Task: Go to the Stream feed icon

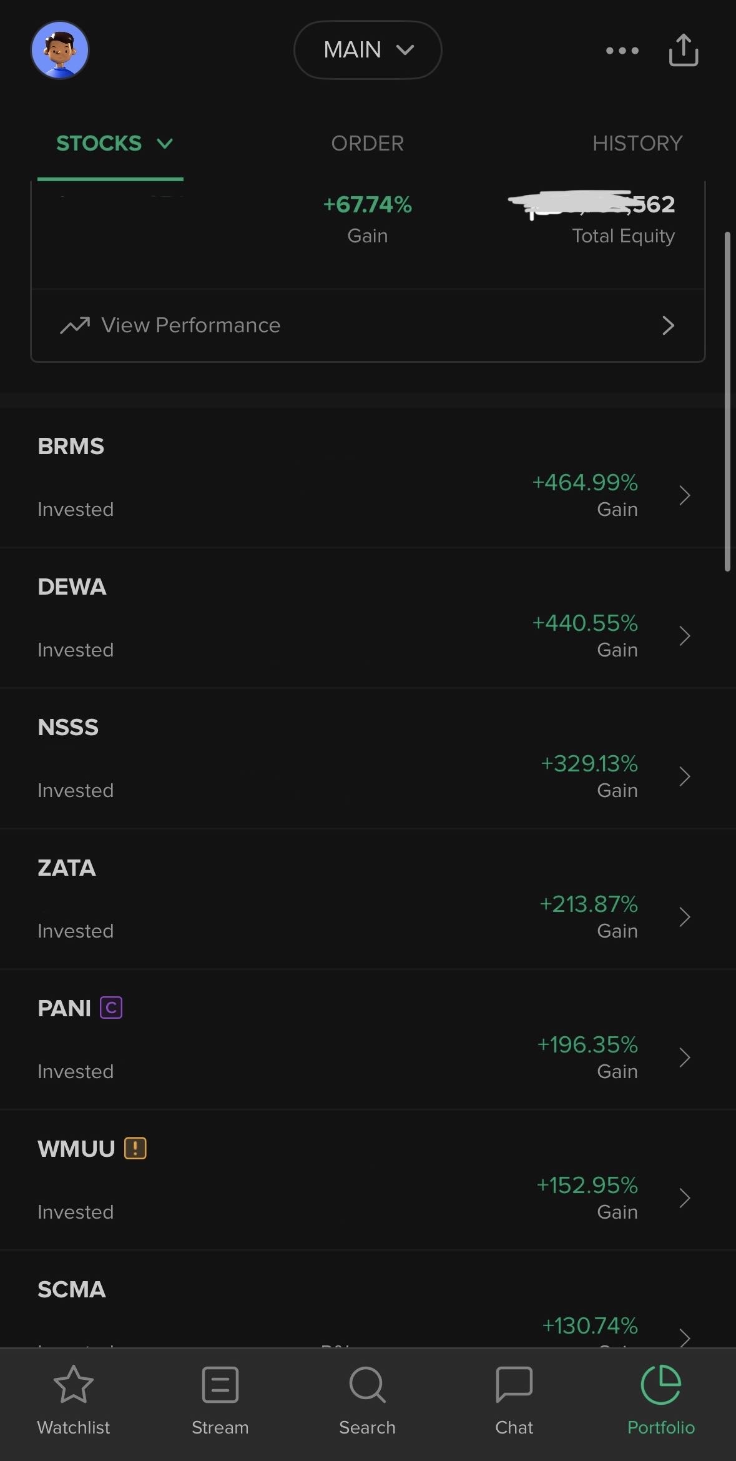Action: [220, 1384]
